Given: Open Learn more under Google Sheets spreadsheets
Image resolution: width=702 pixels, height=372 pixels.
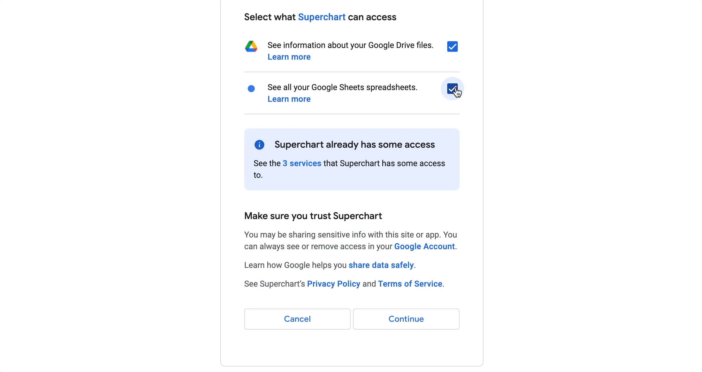Looking at the screenshot, I should click(x=289, y=99).
